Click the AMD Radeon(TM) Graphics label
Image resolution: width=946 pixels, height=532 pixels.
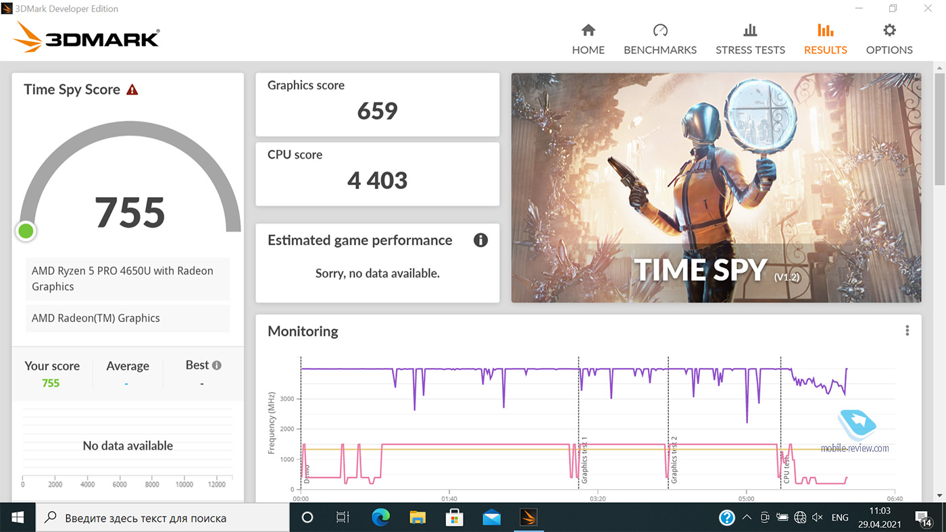[x=128, y=318]
